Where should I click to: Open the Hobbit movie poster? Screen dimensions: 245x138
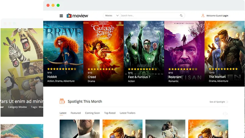(x=63, y=54)
